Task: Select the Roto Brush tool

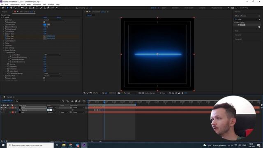Action: (53, 8)
